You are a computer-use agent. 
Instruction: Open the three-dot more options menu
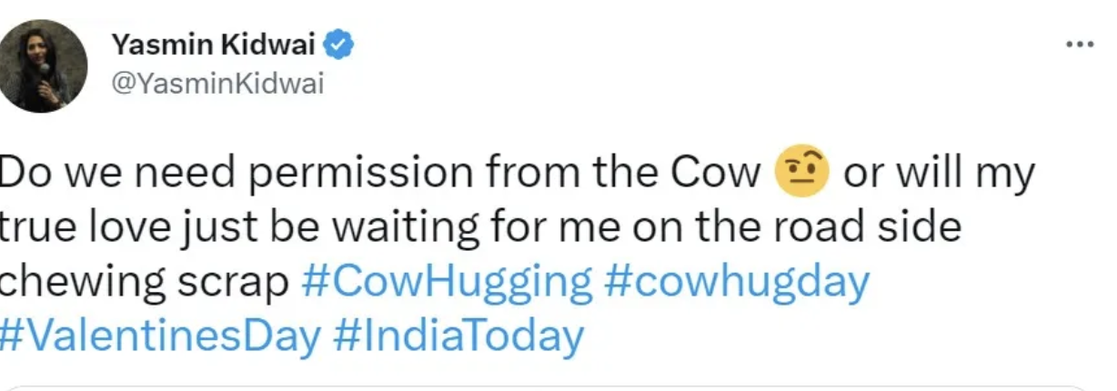click(x=1079, y=45)
